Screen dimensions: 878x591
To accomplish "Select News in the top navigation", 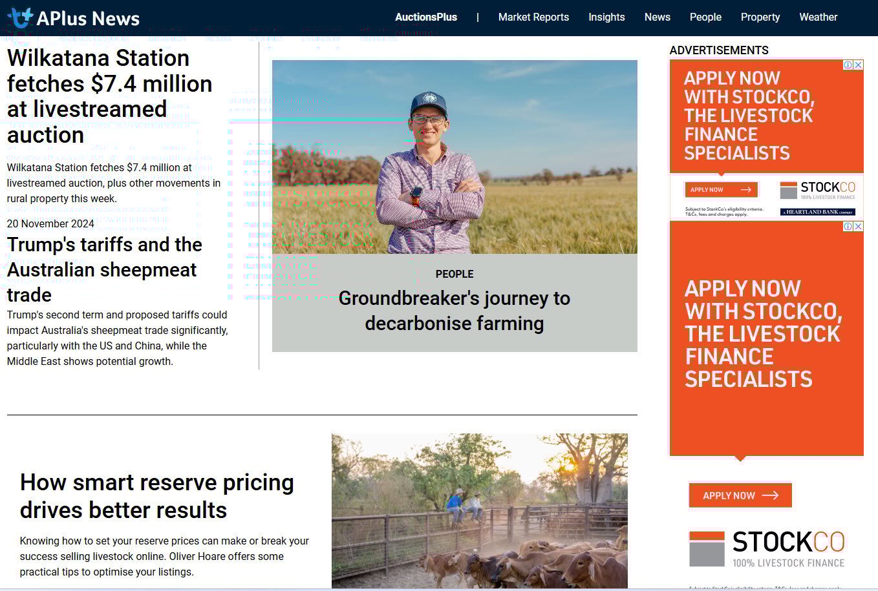I will click(x=657, y=17).
